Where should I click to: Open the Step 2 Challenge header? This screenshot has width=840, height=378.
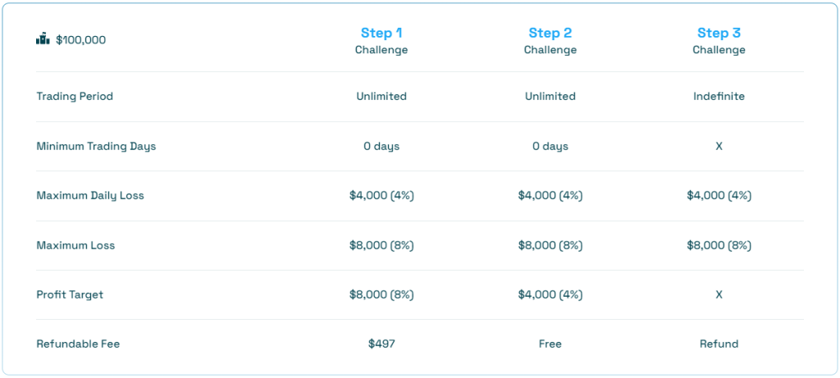coord(550,41)
